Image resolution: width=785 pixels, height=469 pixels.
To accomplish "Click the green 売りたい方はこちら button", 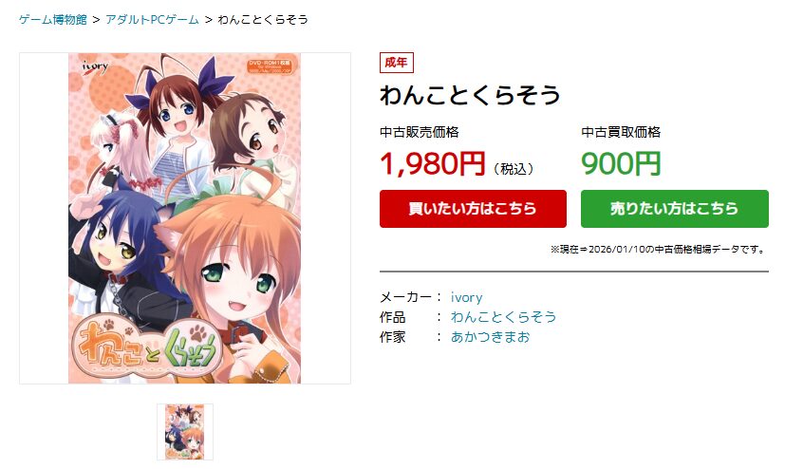I will point(674,209).
